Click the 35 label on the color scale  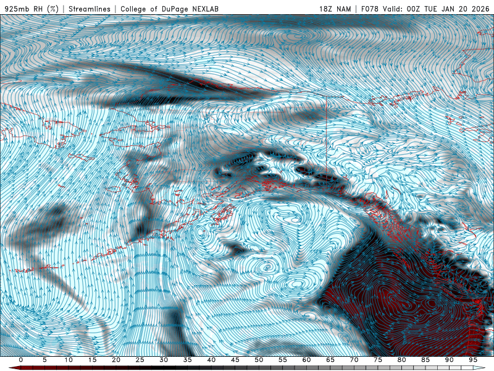tap(188, 360)
